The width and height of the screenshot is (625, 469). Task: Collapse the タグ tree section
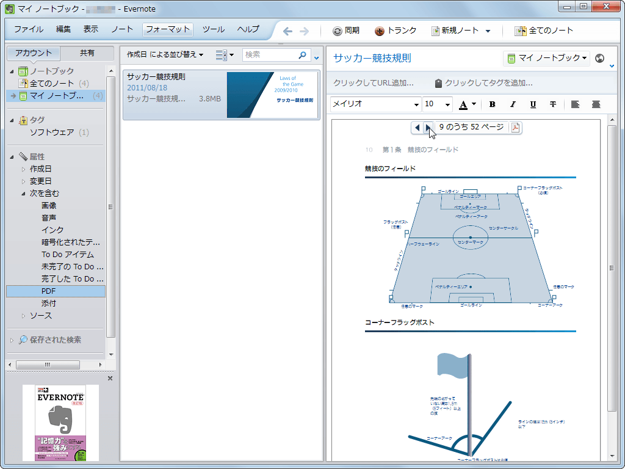pos(12,120)
